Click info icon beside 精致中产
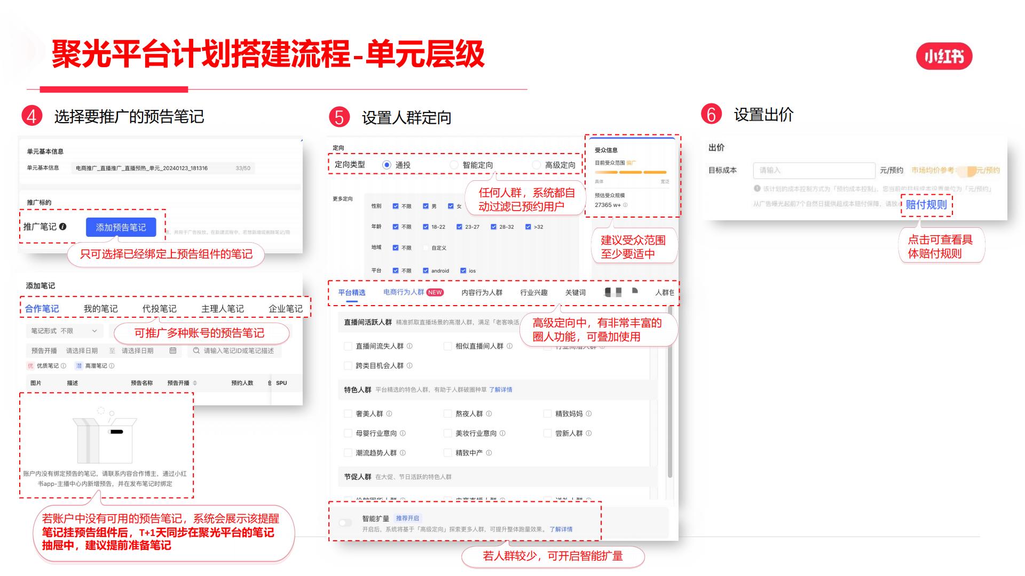1025x576 pixels. (489, 453)
